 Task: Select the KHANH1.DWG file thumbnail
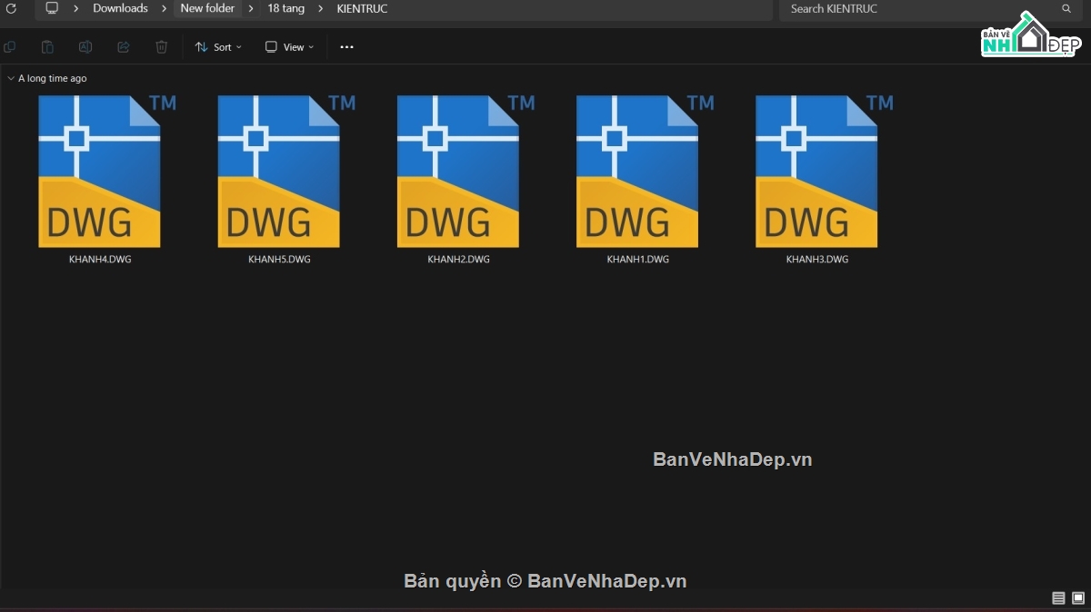[637, 172]
